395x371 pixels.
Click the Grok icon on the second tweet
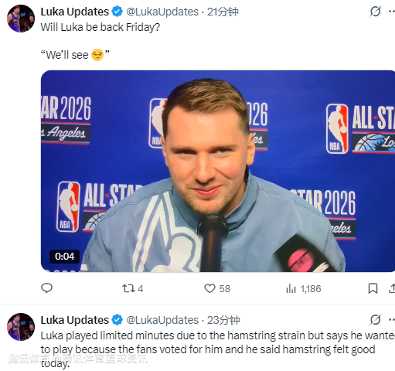click(x=375, y=320)
